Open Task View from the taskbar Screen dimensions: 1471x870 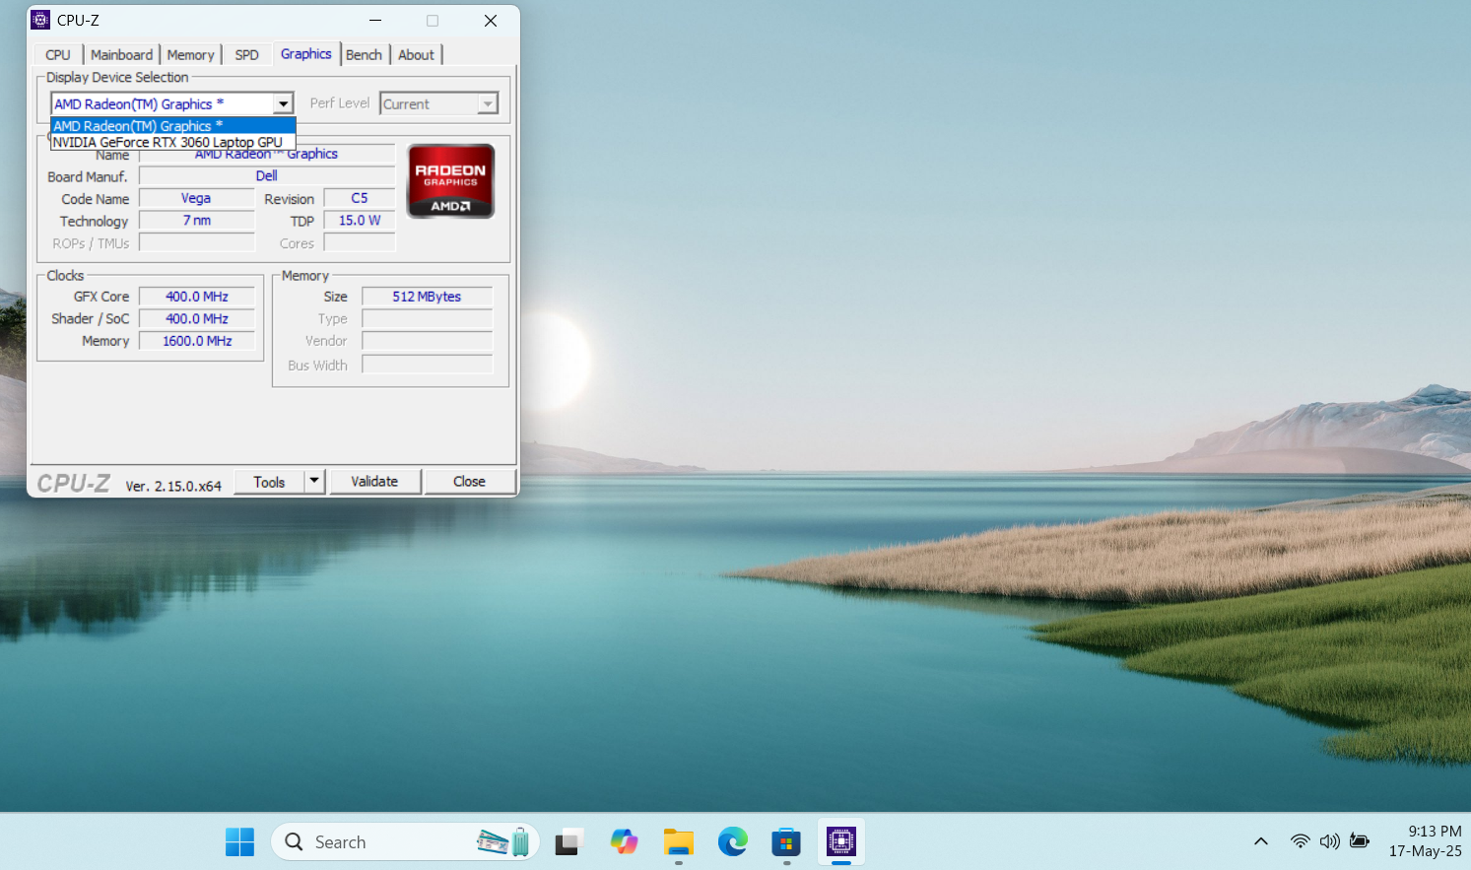click(x=568, y=842)
